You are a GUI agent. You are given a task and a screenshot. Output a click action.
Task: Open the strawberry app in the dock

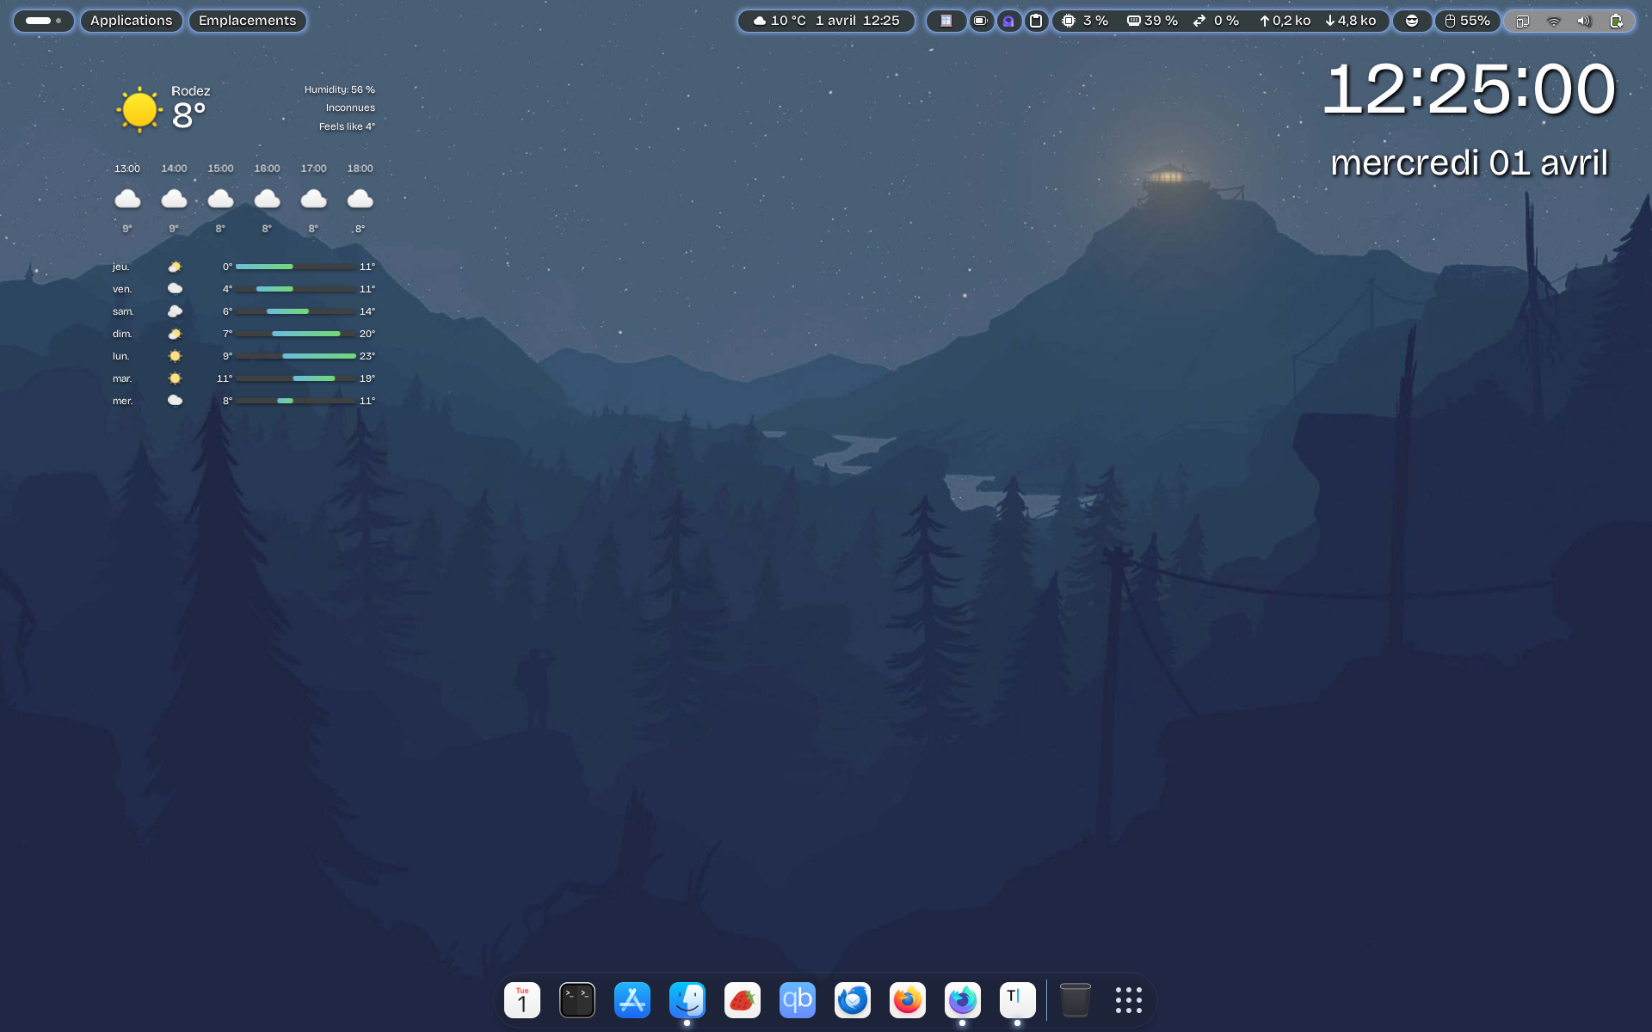click(742, 1000)
